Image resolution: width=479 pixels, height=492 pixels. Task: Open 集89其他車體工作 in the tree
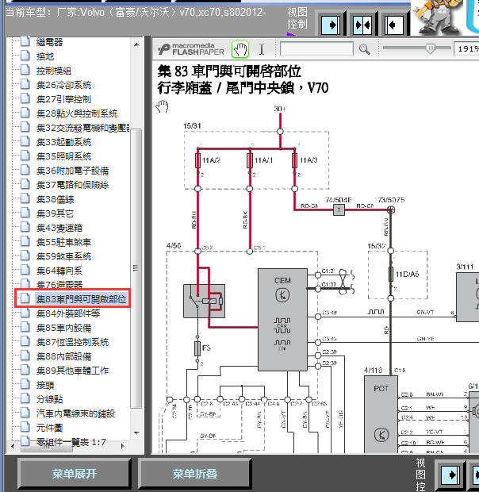pos(72,371)
